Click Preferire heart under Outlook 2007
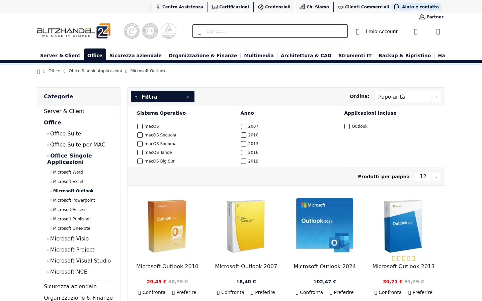This screenshot has width=482, height=301. coord(252,293)
